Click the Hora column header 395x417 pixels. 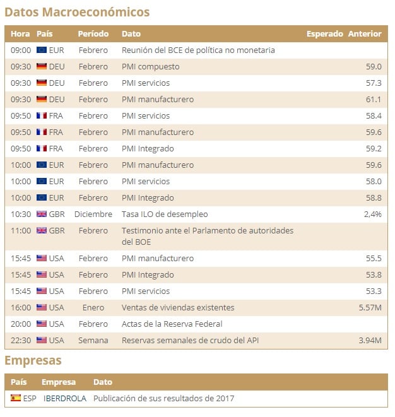point(20,33)
